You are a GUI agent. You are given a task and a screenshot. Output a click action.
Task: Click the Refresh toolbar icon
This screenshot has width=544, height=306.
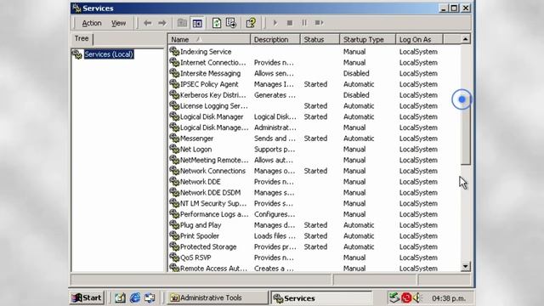217,23
